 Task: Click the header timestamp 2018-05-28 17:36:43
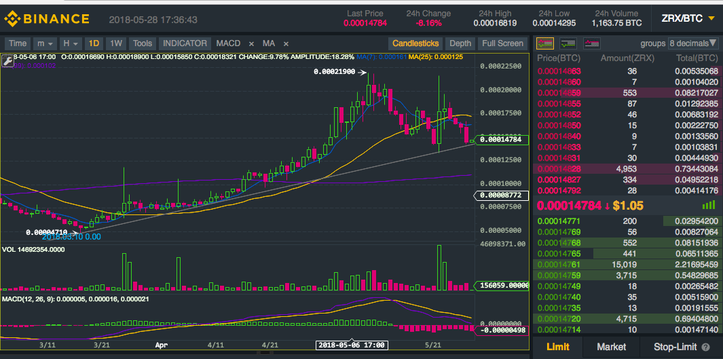coord(153,20)
